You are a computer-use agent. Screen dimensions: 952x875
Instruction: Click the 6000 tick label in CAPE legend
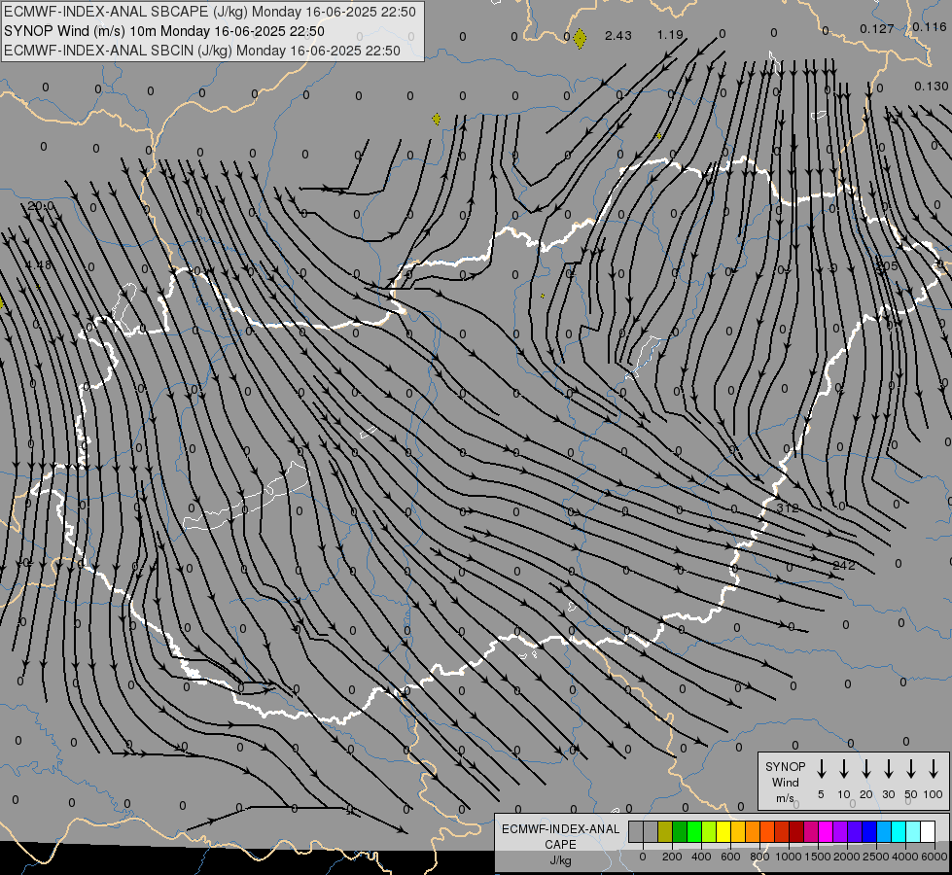click(x=934, y=857)
